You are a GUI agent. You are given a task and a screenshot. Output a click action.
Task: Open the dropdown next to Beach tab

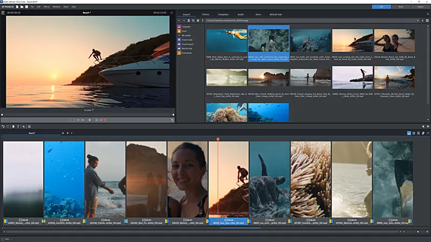72,132
